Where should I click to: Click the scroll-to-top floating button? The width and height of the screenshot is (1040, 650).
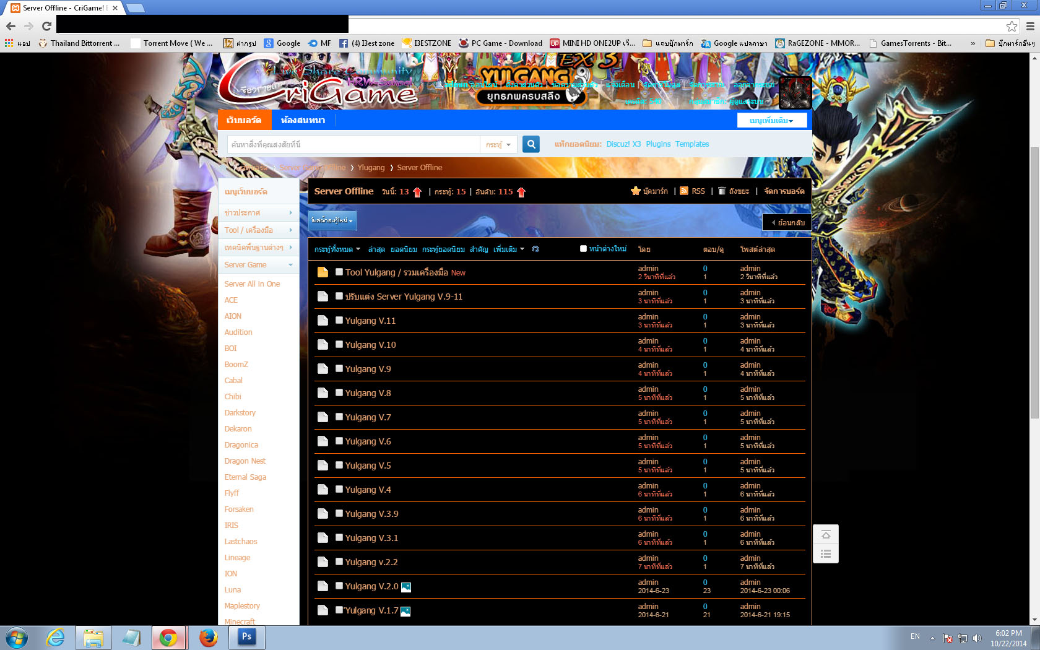pos(826,534)
